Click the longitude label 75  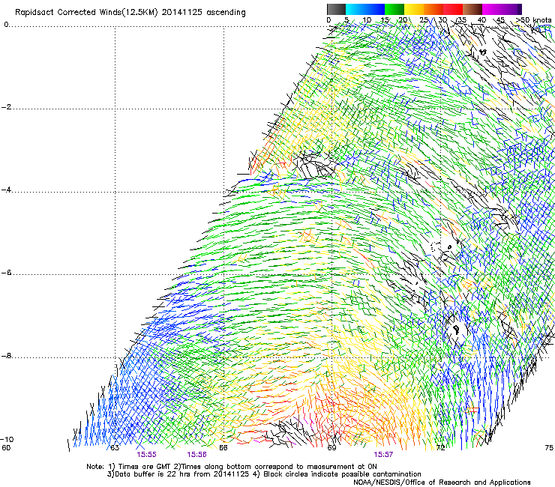point(549,448)
